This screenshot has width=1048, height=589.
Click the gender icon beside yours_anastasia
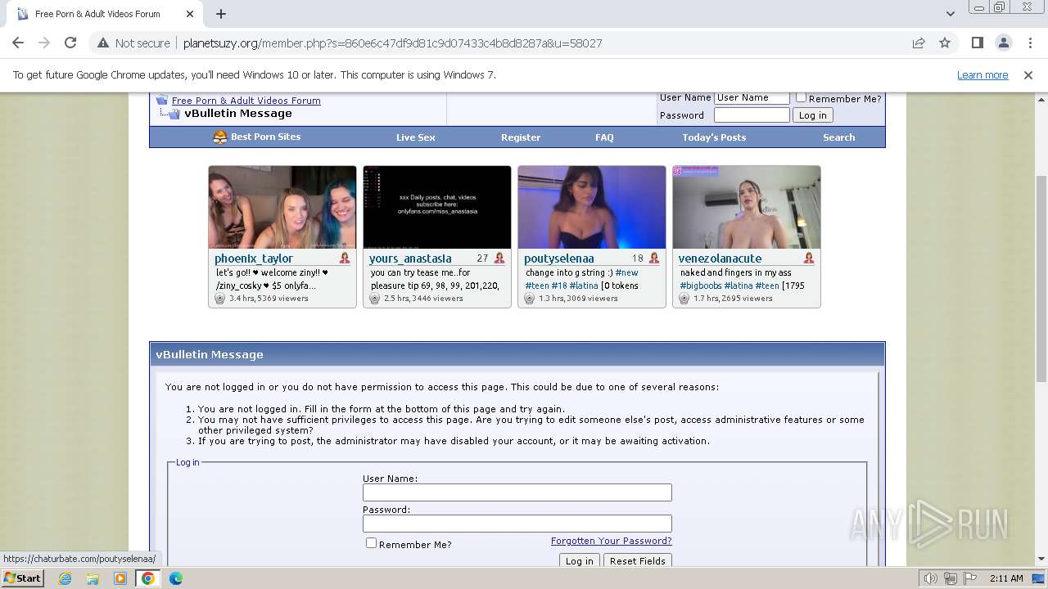[x=499, y=258]
